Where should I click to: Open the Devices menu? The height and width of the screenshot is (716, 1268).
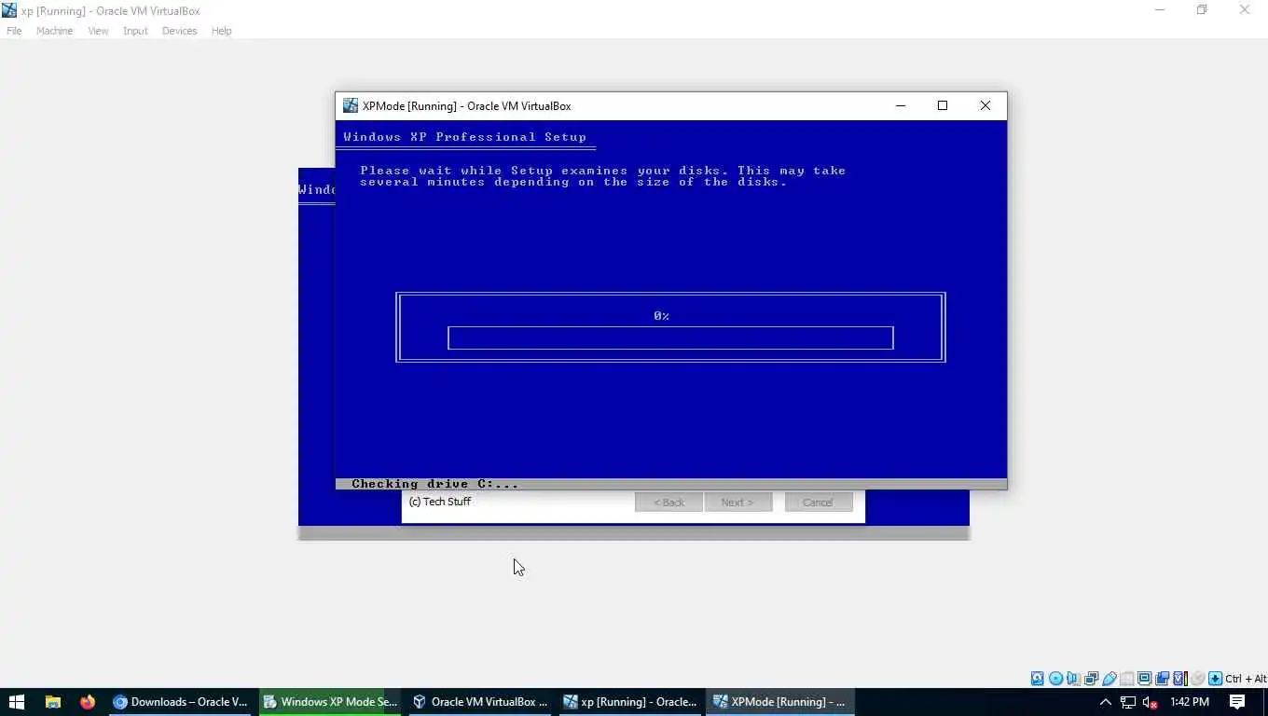click(x=179, y=31)
